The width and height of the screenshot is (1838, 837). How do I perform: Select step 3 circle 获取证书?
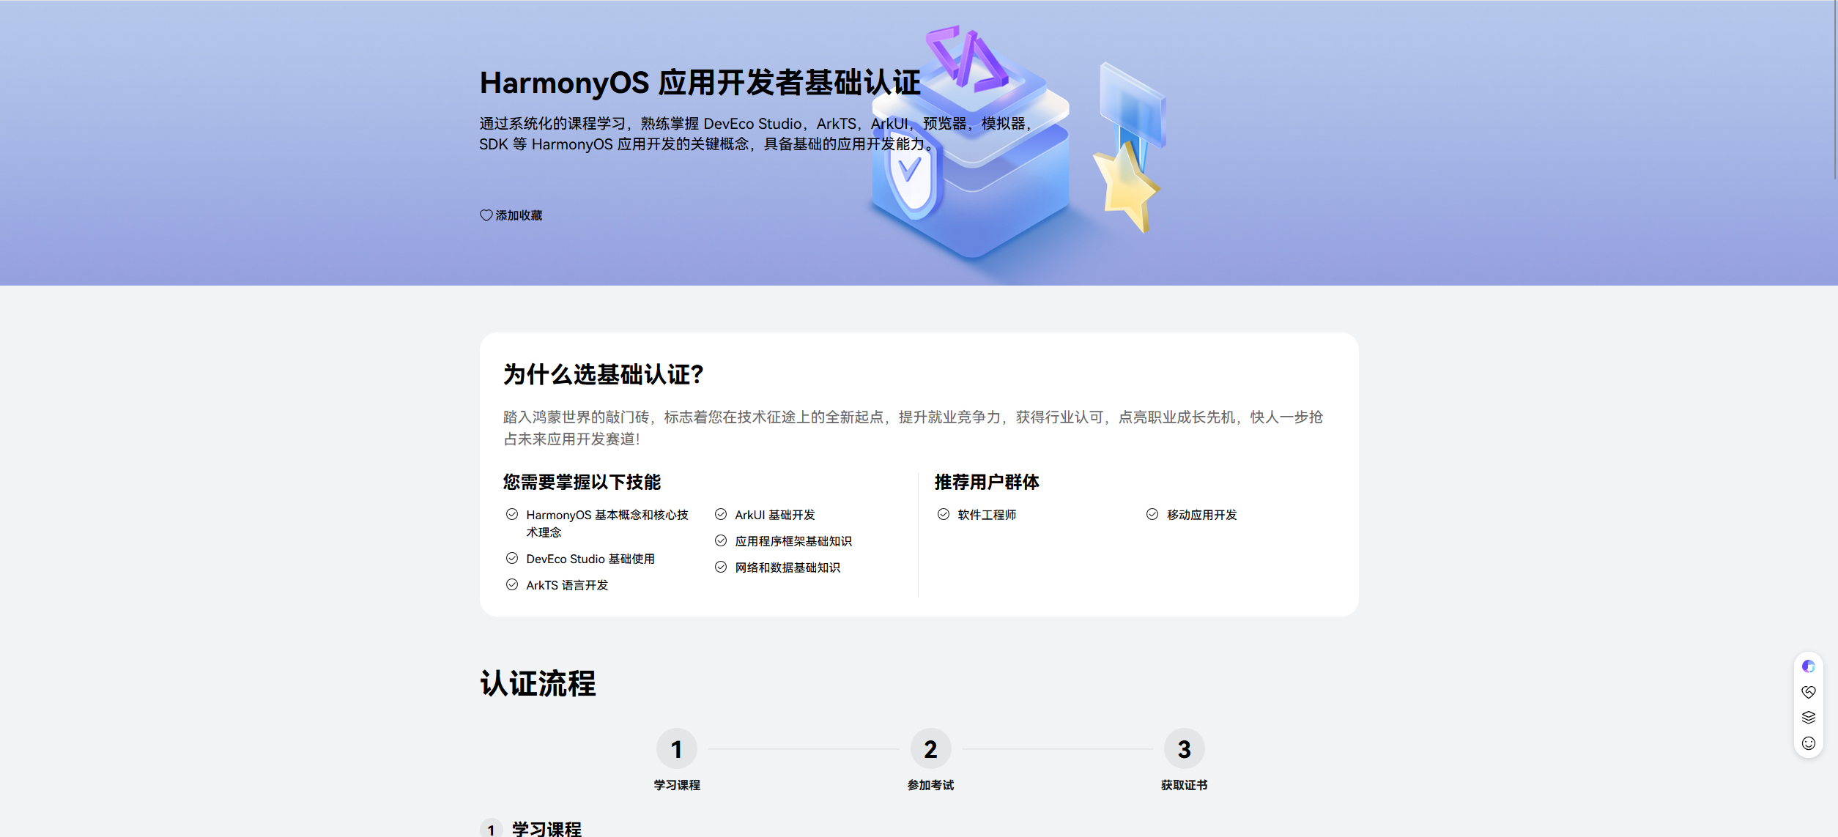click(1184, 748)
